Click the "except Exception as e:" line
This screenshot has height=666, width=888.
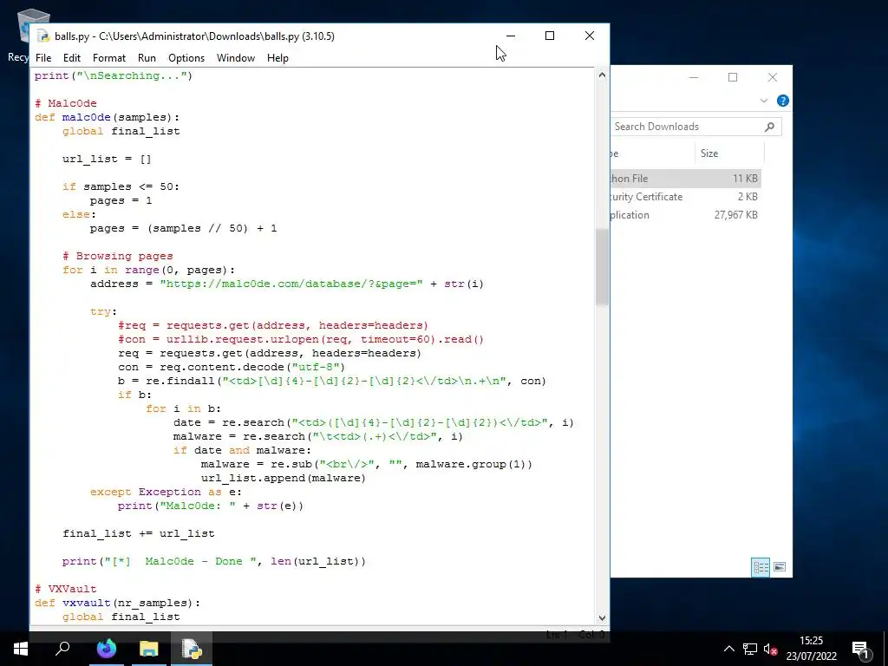tap(166, 493)
